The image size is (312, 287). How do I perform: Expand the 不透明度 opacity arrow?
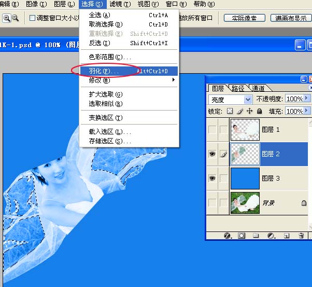click(306, 98)
